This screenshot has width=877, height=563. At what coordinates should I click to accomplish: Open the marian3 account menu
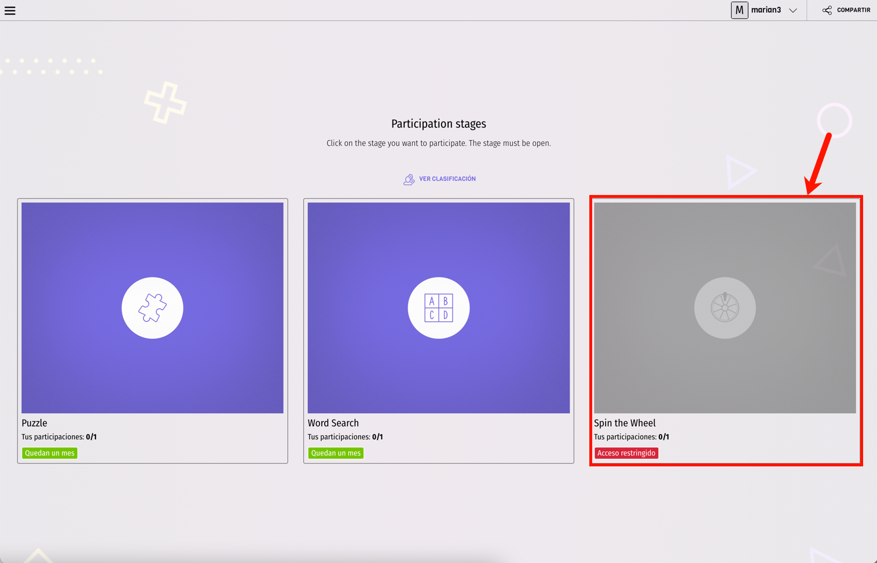(766, 10)
